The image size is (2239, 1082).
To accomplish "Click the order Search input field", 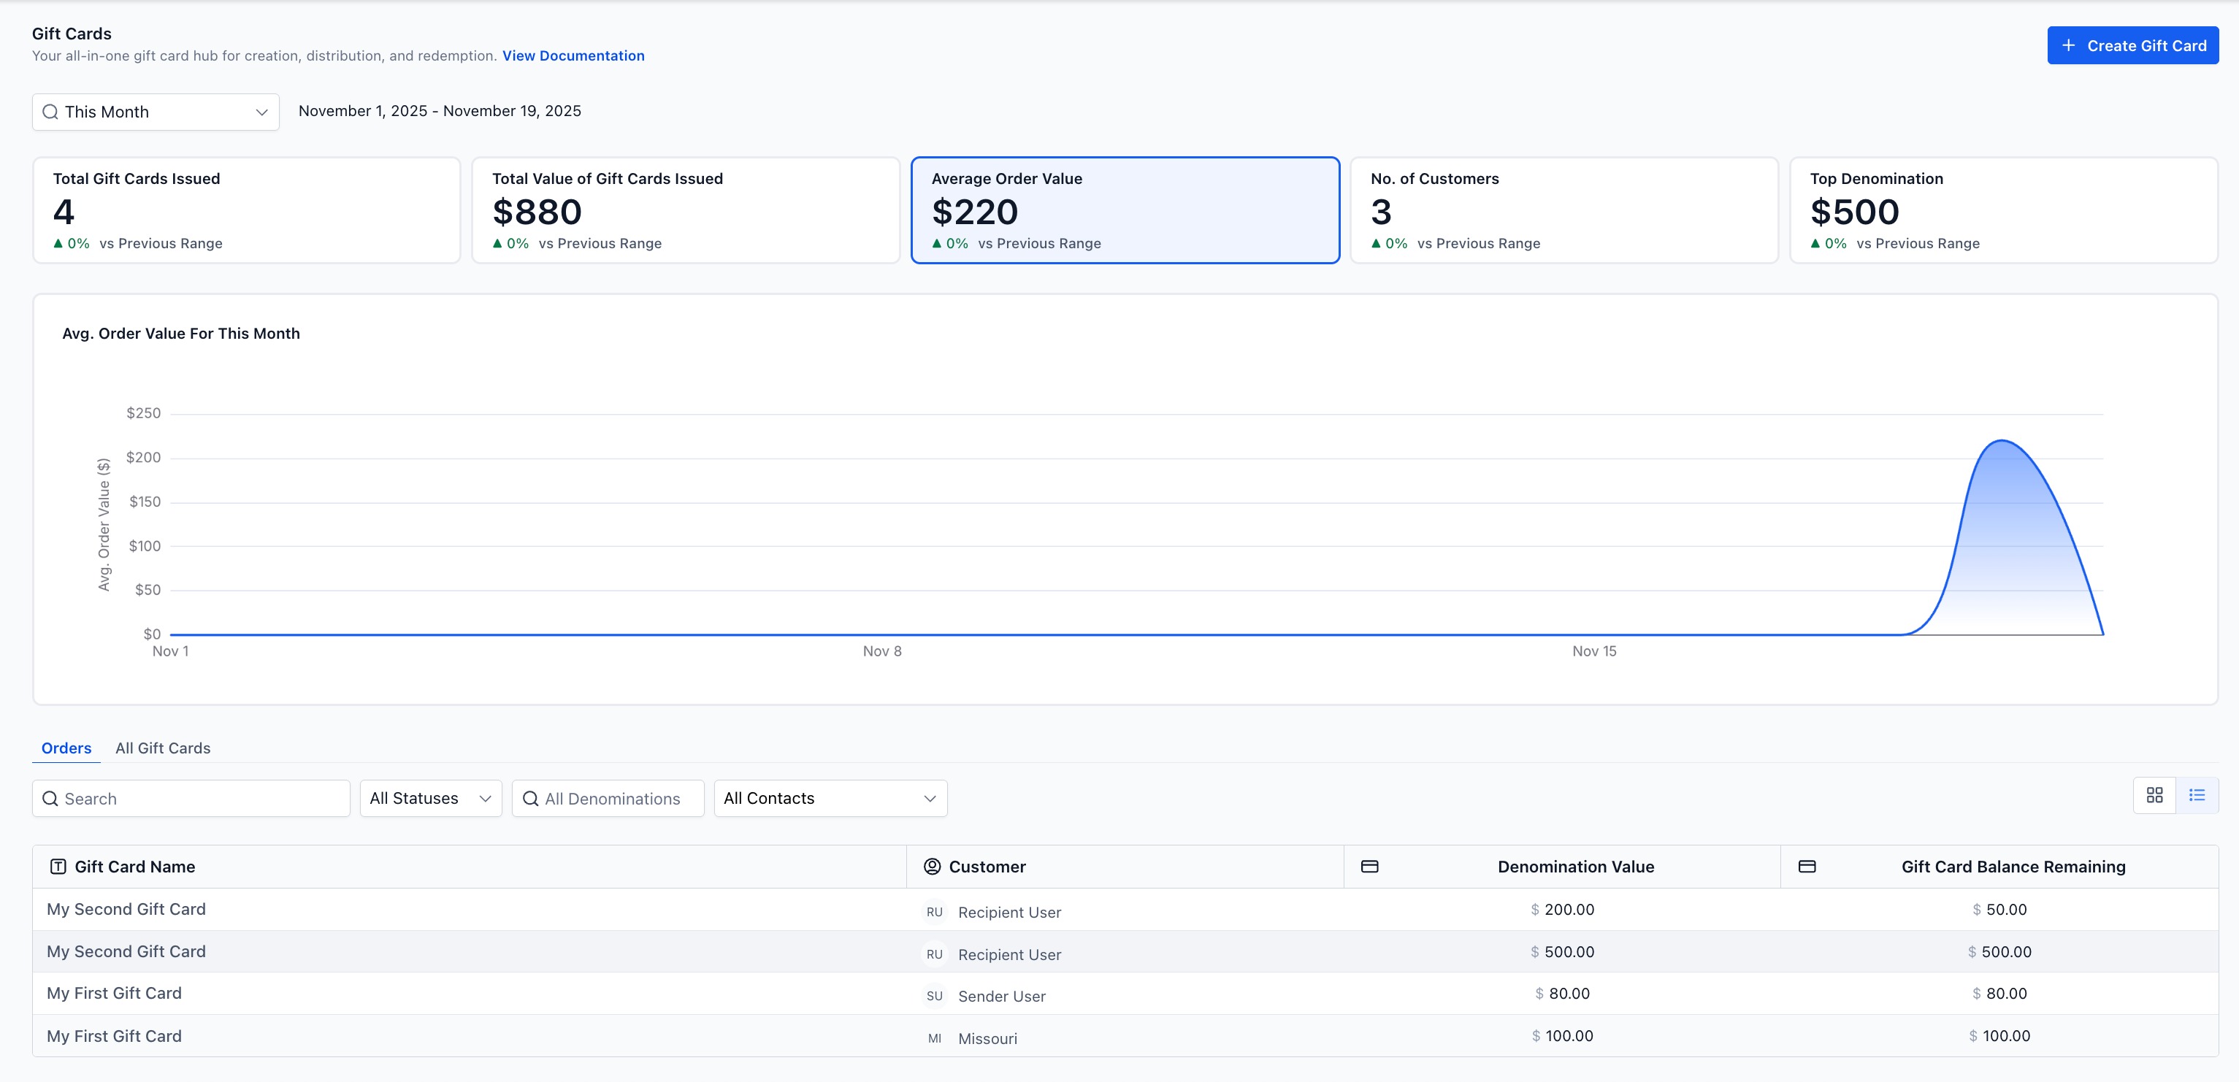I will coord(191,798).
